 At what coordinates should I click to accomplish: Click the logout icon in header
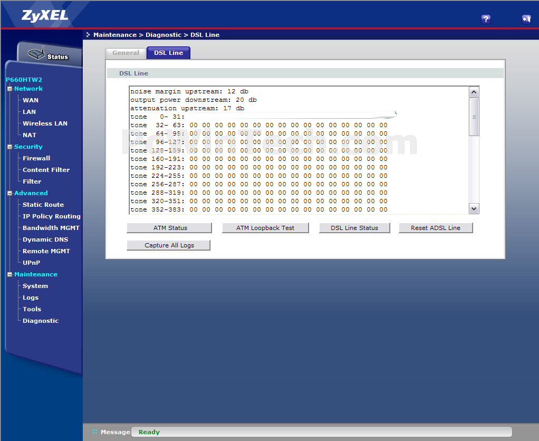coord(526,19)
